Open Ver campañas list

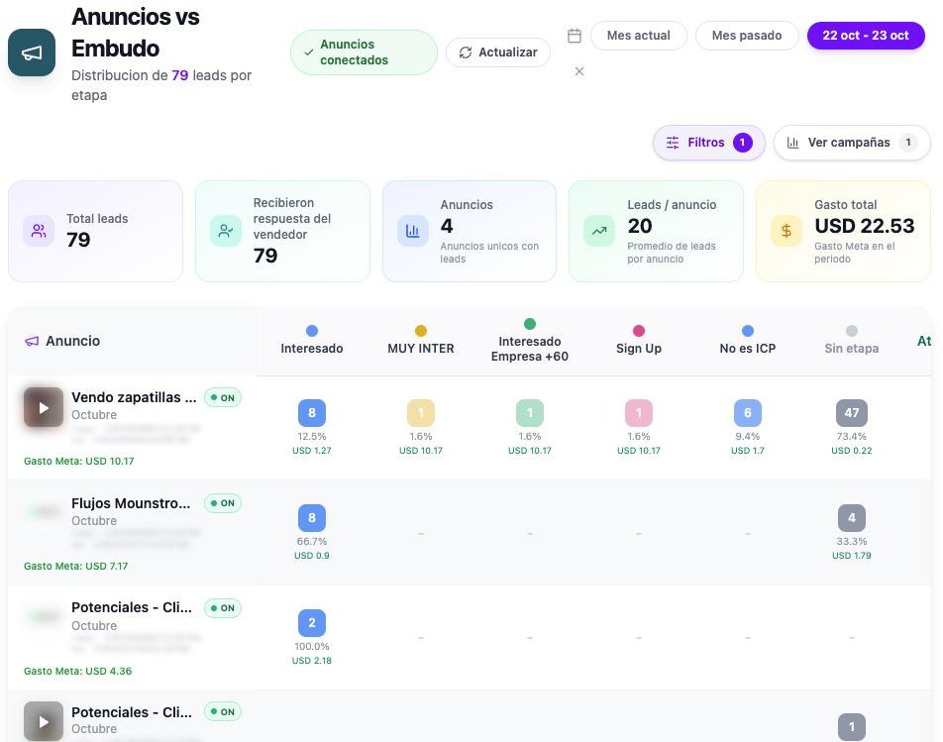[x=852, y=143]
